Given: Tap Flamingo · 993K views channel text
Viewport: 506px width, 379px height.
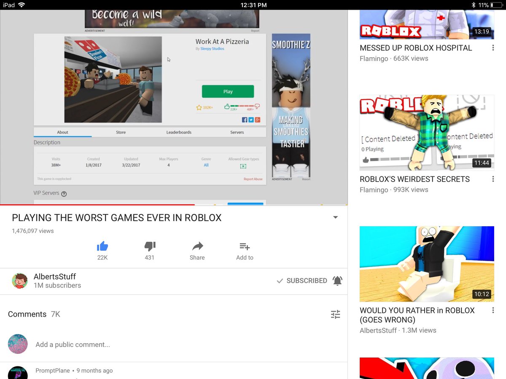Looking at the screenshot, I should [x=394, y=190].
